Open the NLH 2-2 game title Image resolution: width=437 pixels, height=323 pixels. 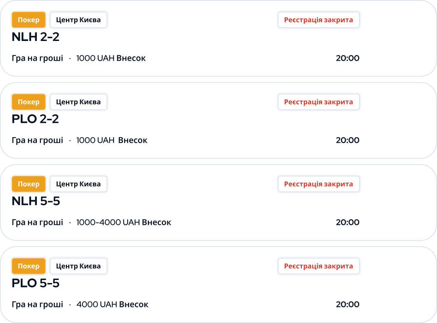(x=36, y=37)
